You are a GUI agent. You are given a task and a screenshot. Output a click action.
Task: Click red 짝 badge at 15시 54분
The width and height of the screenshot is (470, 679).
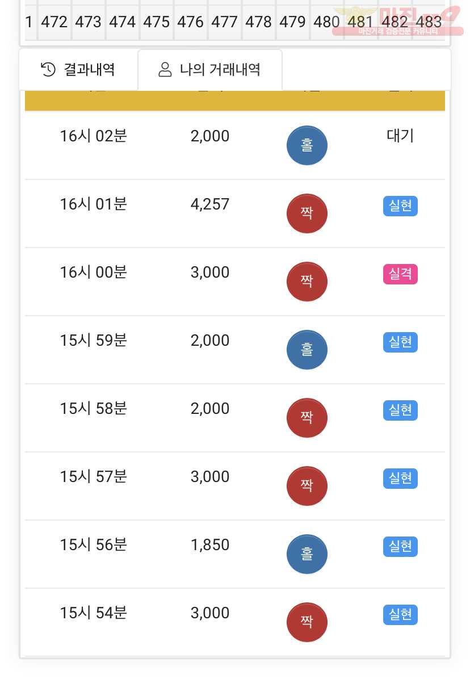pyautogui.click(x=307, y=622)
